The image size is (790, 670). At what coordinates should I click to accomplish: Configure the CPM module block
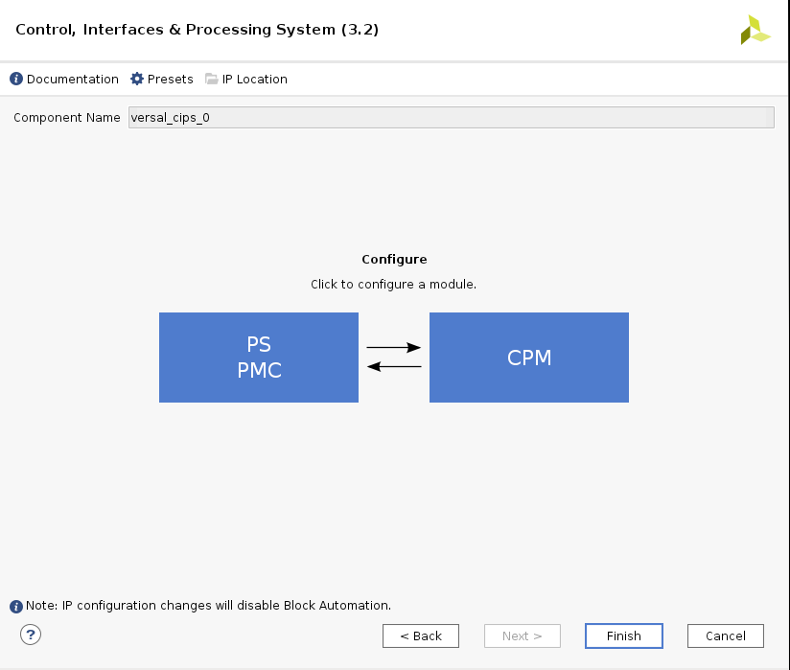(529, 358)
